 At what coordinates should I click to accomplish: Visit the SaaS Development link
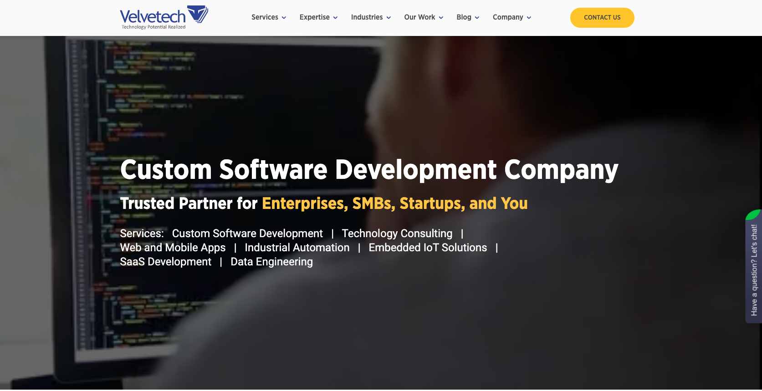[x=166, y=262]
